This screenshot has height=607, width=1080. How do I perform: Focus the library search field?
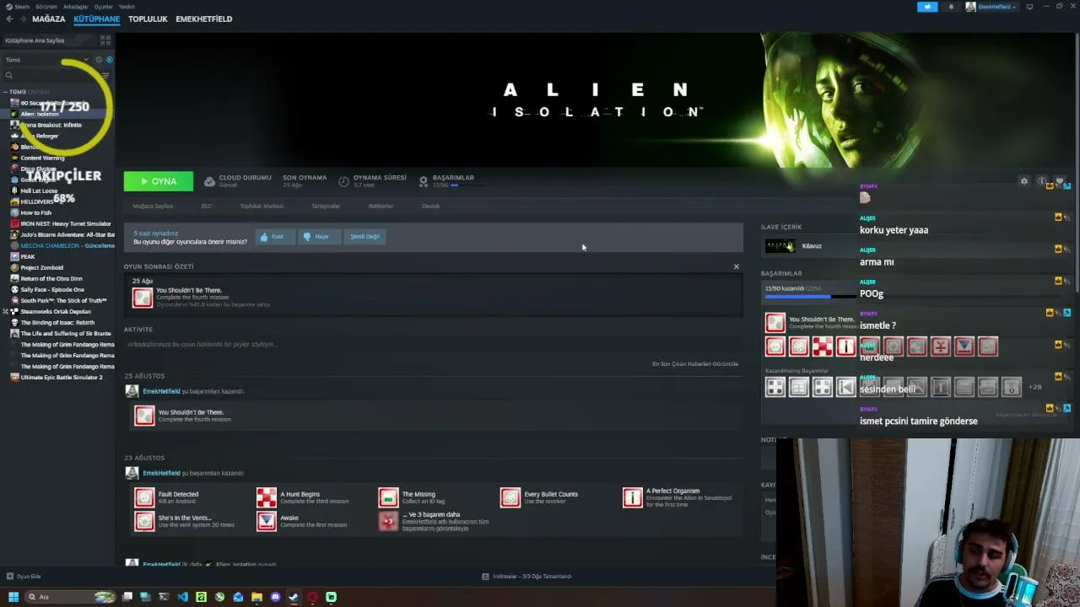point(51,76)
